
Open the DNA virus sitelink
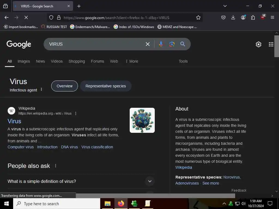[x=69, y=147]
